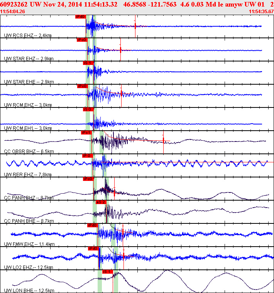
Task: Click the iS 0 pick on RCM EH1
Action: point(88,109)
